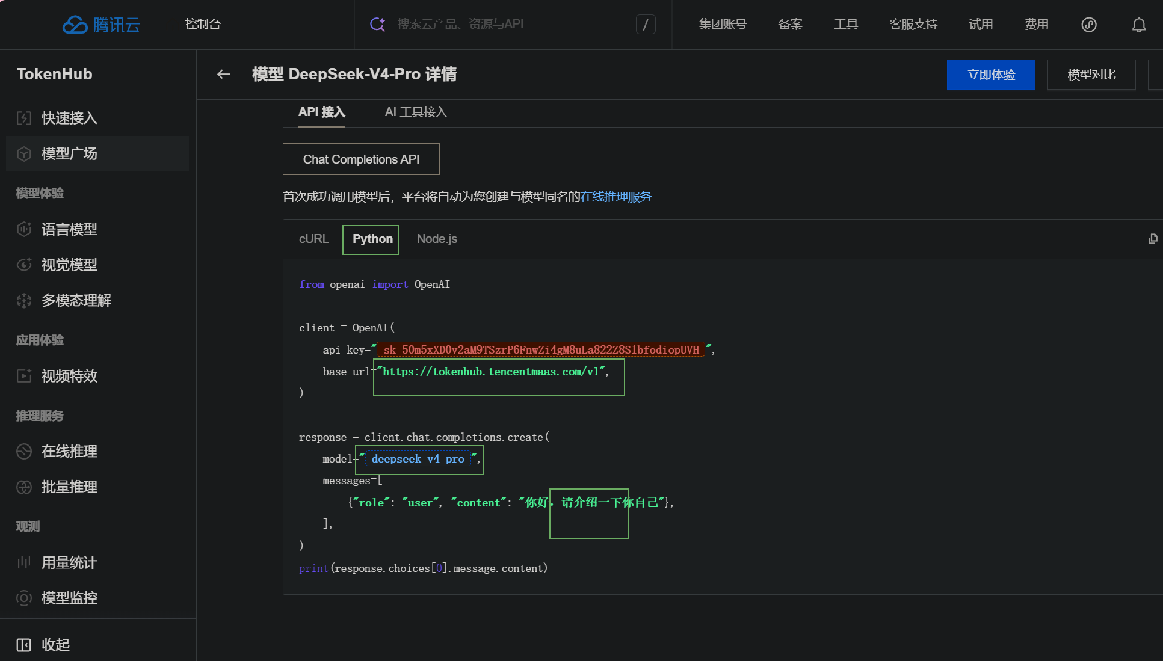Image resolution: width=1163 pixels, height=661 pixels.
Task: Click the 收起 collapse panel icon
Action: pyautogui.click(x=24, y=645)
